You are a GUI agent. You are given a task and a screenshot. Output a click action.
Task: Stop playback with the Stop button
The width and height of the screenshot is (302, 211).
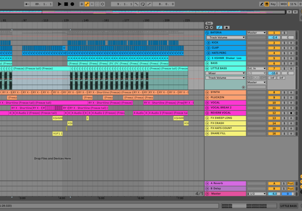66,4
